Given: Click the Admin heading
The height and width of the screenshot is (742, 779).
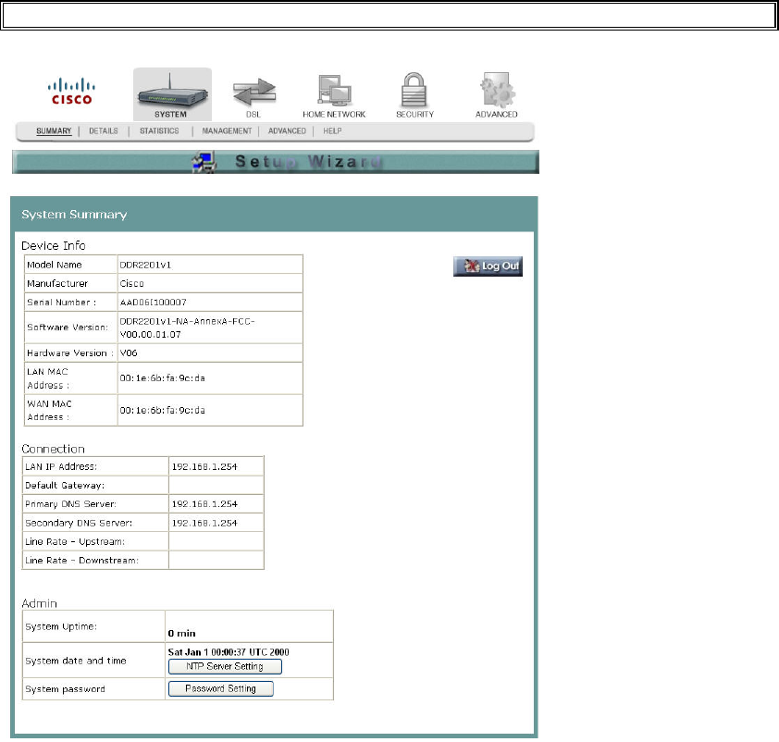Looking at the screenshot, I should click(x=39, y=603).
